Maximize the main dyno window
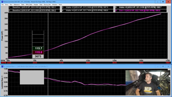Image resolution: width=172 pixels, height=97 pixels. tap(163, 2)
